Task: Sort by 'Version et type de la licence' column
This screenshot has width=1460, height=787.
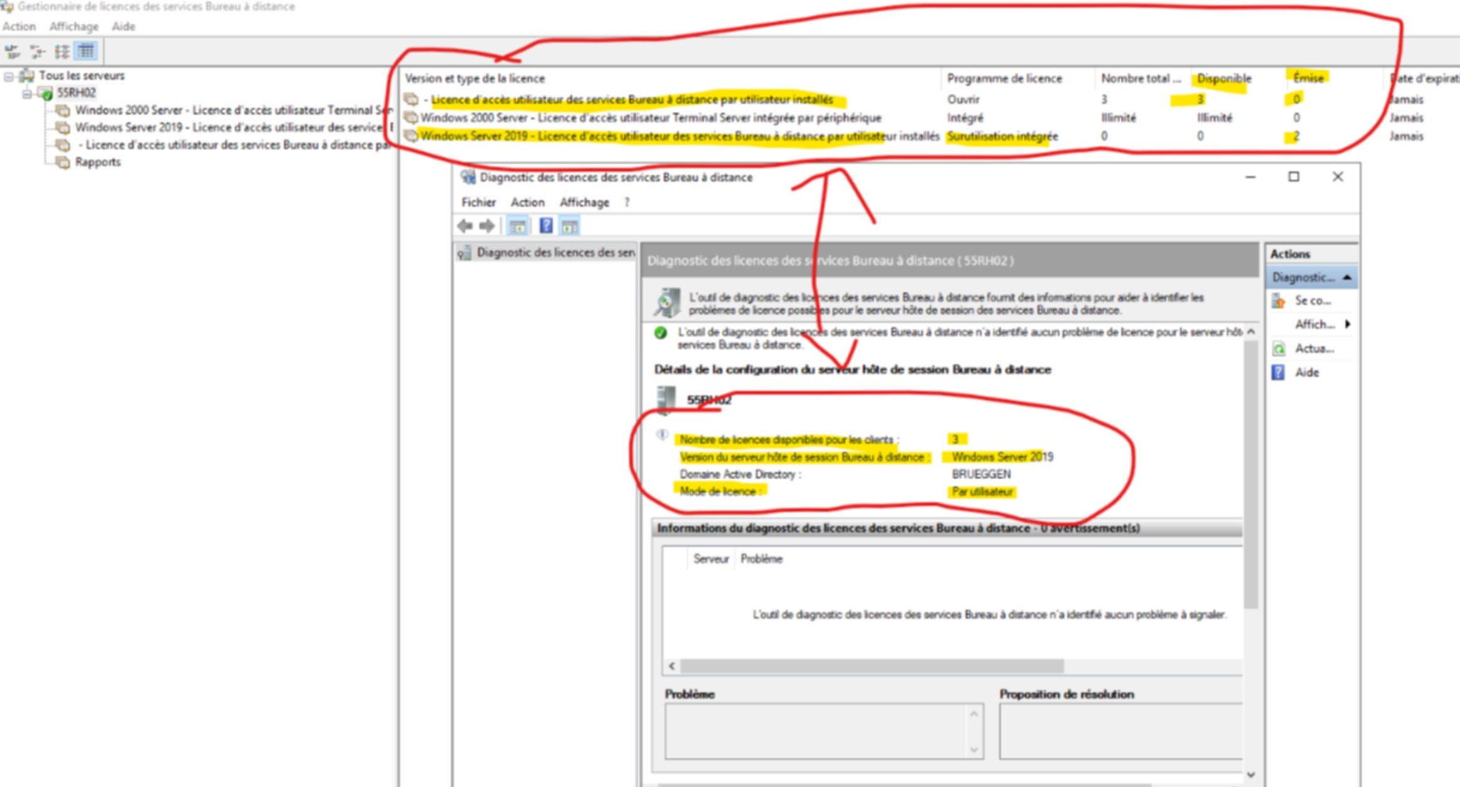Action: click(x=671, y=78)
